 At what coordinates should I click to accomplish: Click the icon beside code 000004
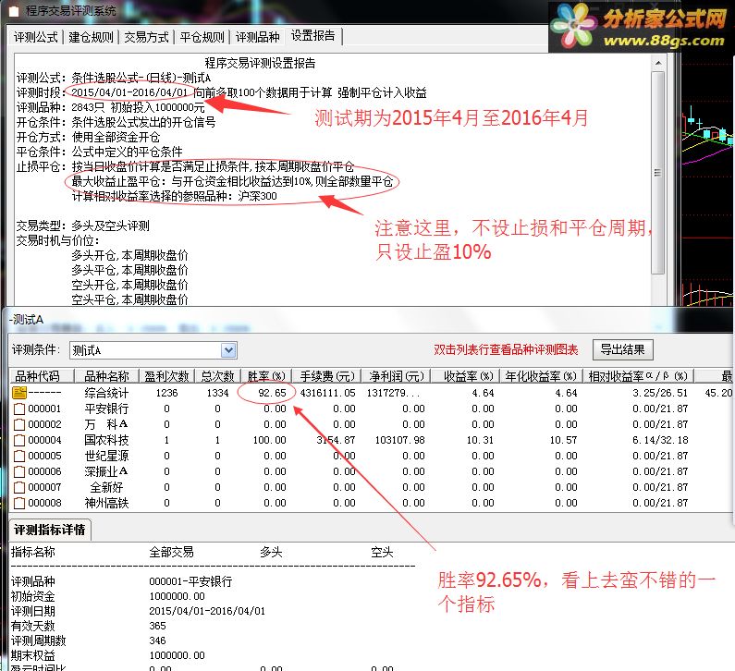pyautogui.click(x=19, y=441)
